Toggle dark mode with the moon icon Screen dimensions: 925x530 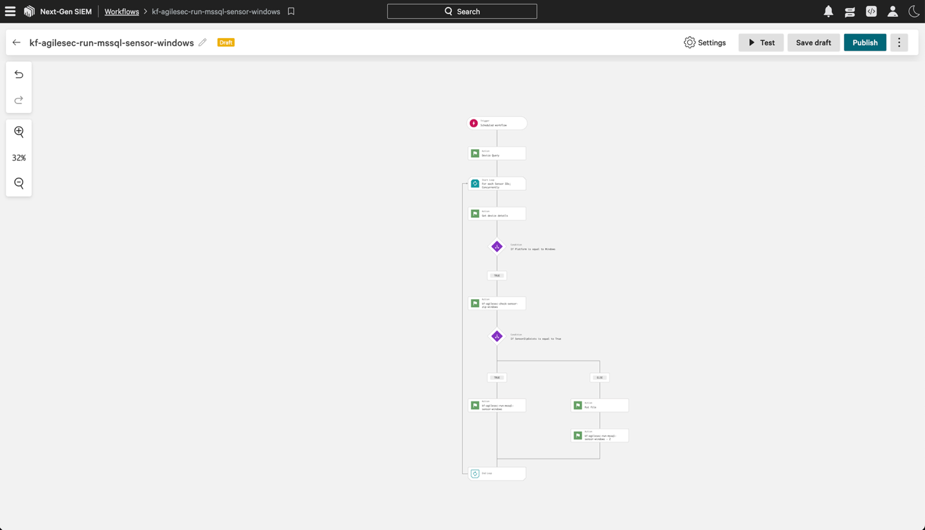913,11
